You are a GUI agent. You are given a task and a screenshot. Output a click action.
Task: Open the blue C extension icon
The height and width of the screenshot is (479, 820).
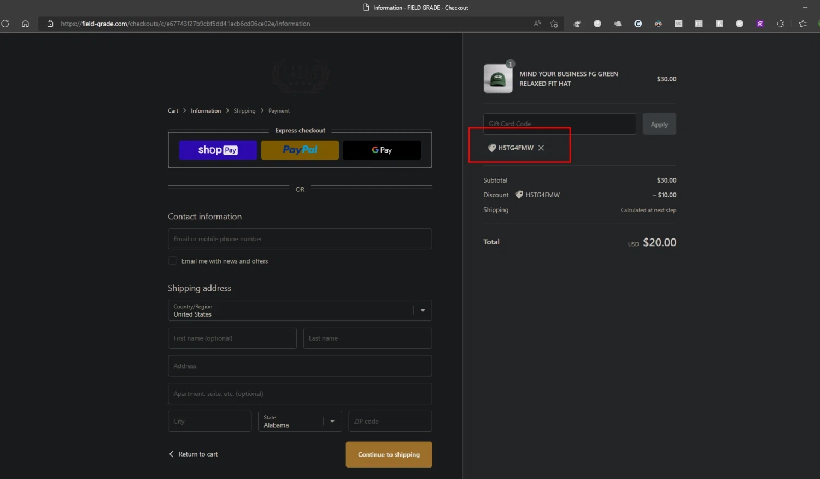click(x=638, y=24)
